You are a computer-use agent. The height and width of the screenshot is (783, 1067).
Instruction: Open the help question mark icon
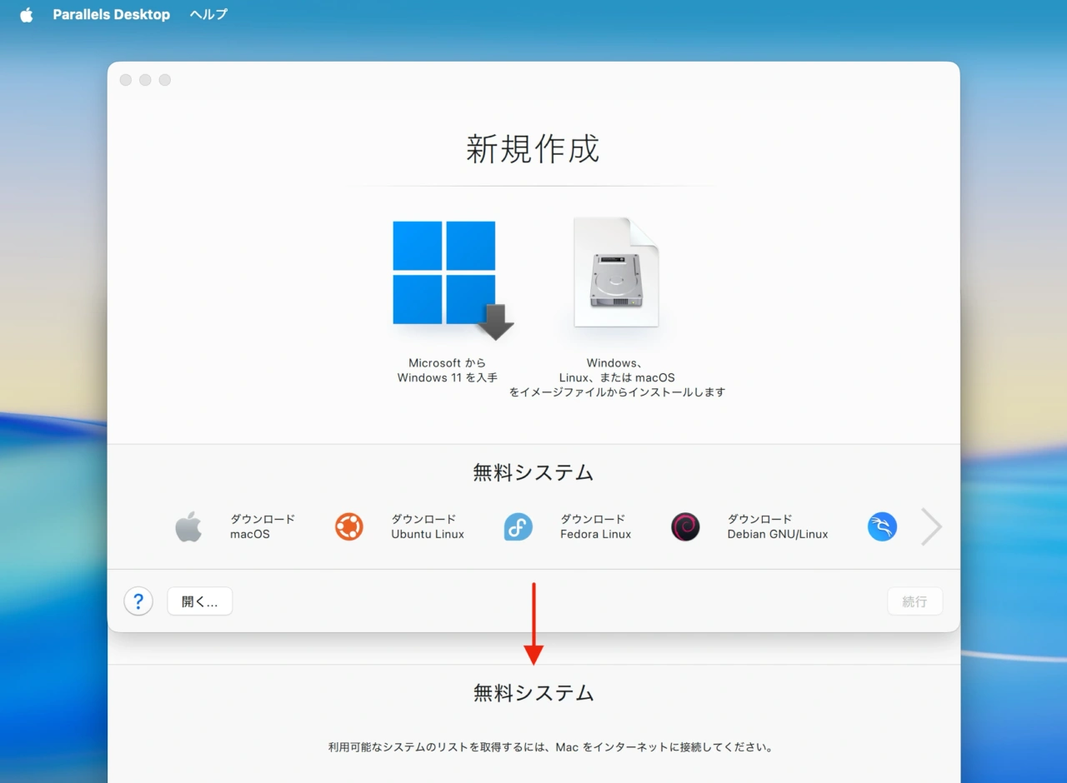point(138,601)
